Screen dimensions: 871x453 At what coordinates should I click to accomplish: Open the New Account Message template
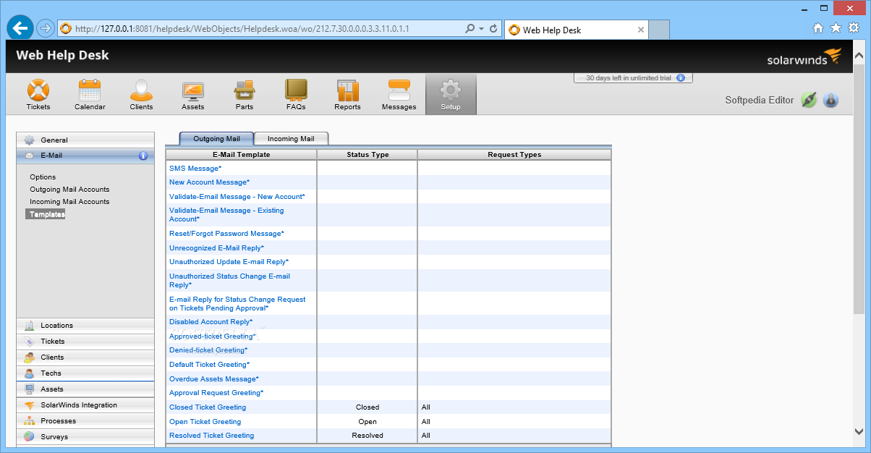209,182
